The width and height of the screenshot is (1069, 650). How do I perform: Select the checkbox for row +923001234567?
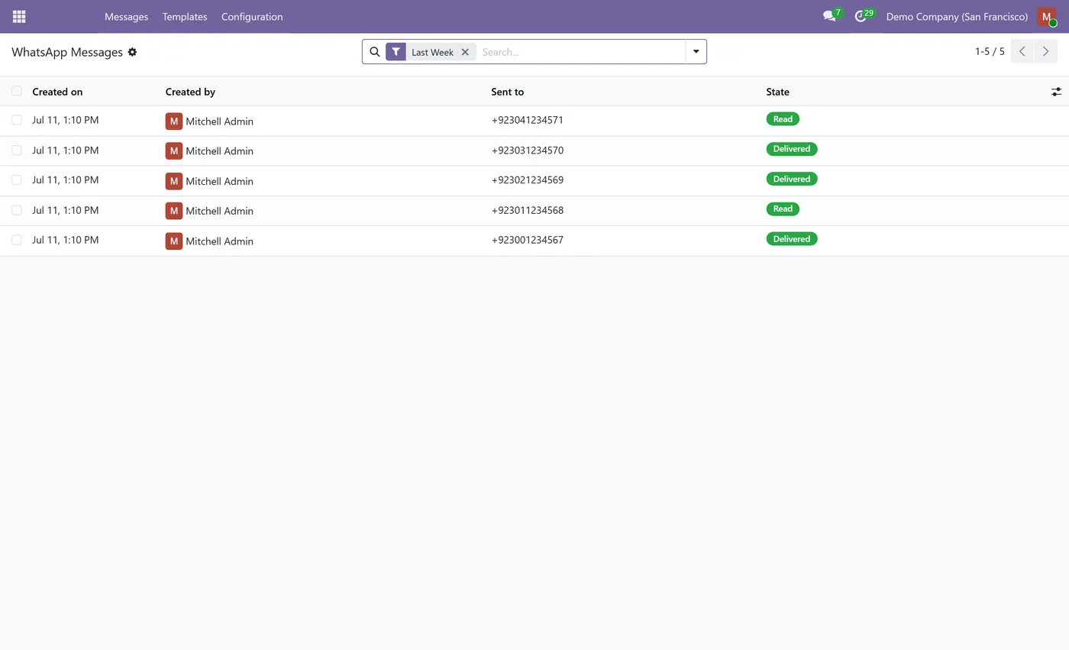click(17, 240)
